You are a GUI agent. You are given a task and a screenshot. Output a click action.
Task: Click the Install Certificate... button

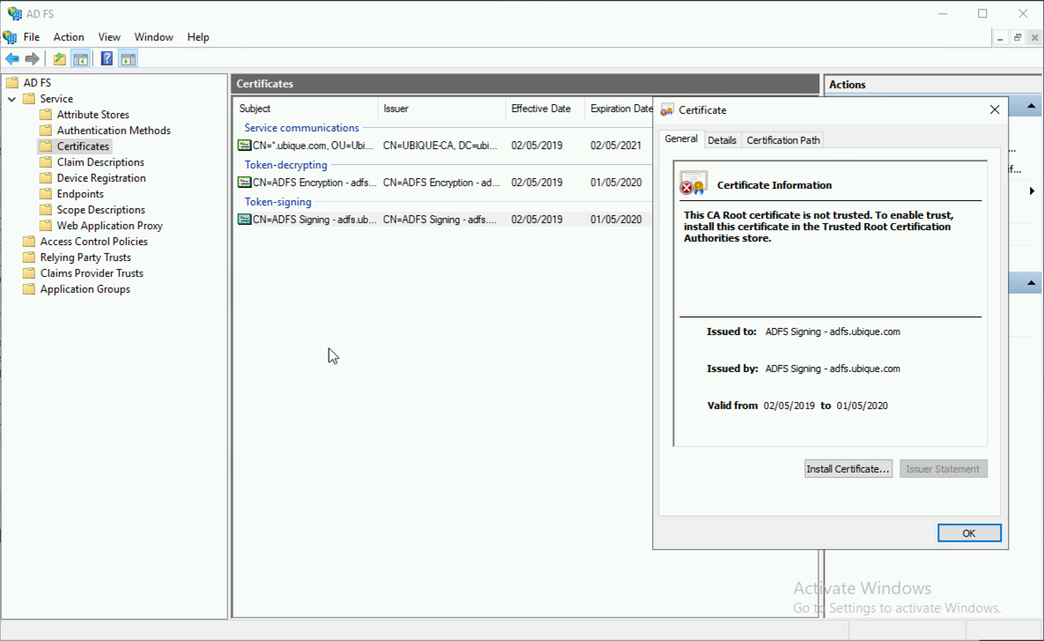[x=848, y=469]
